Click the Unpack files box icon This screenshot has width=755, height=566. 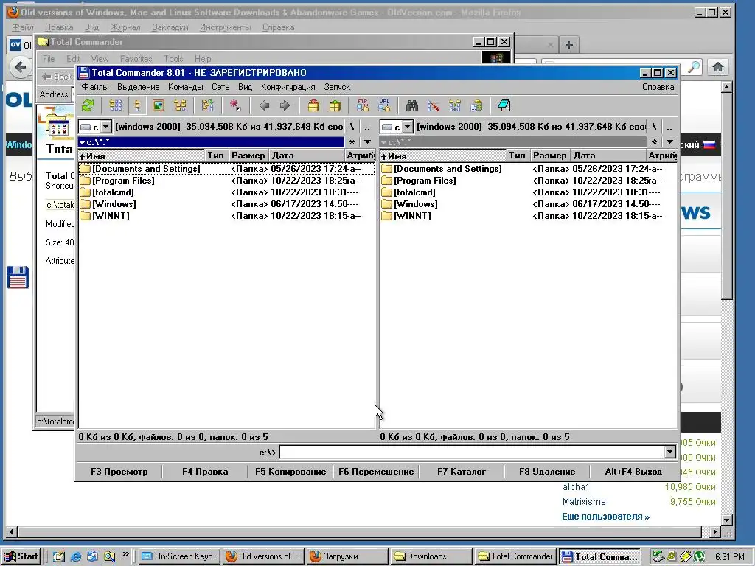(x=335, y=105)
